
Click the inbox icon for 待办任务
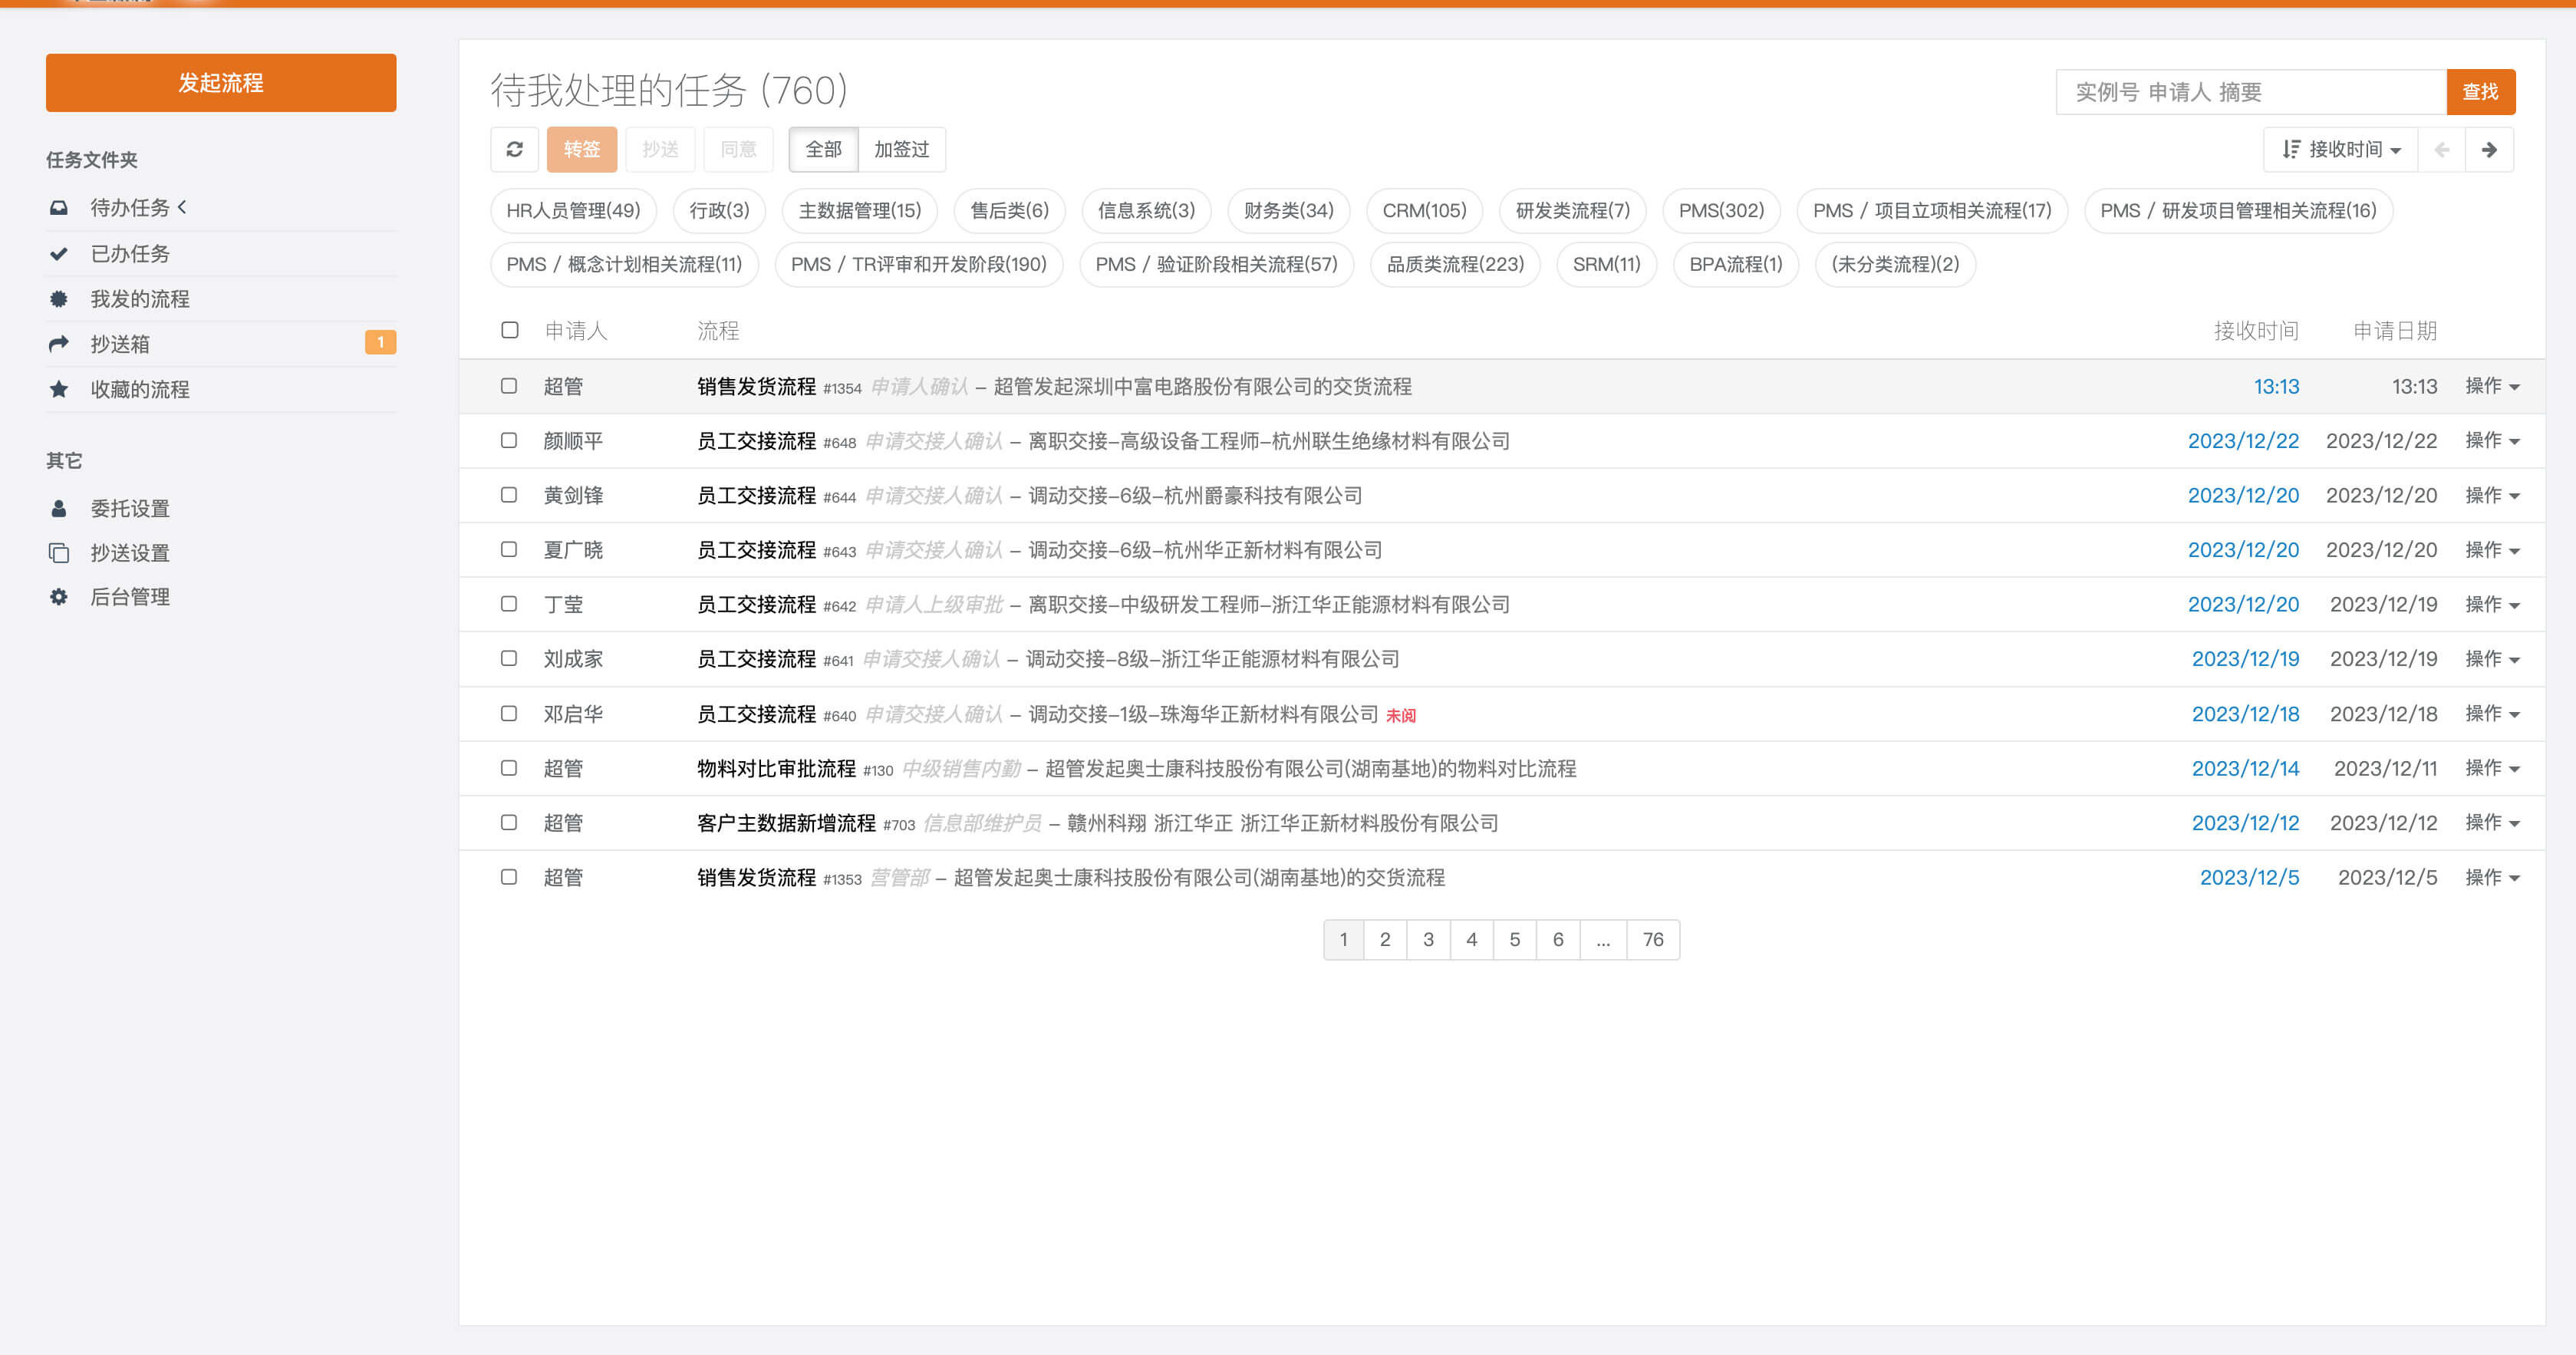(x=59, y=208)
